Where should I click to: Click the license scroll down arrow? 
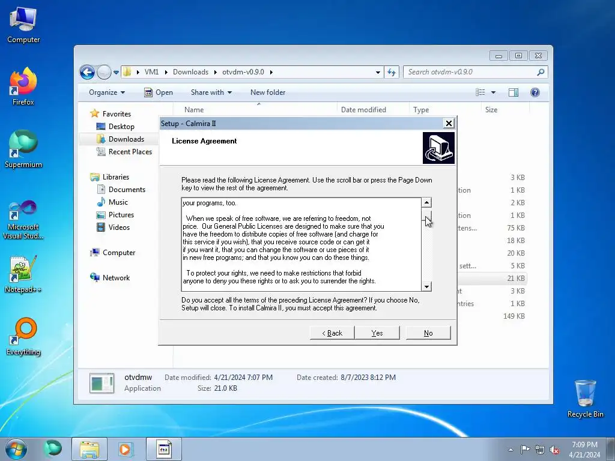coord(426,286)
